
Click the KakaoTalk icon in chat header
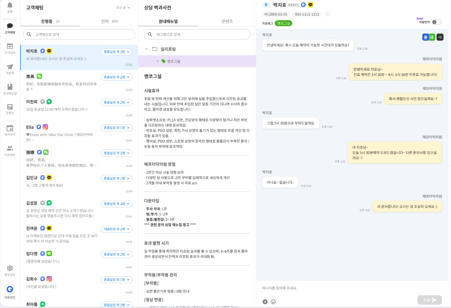310,5
